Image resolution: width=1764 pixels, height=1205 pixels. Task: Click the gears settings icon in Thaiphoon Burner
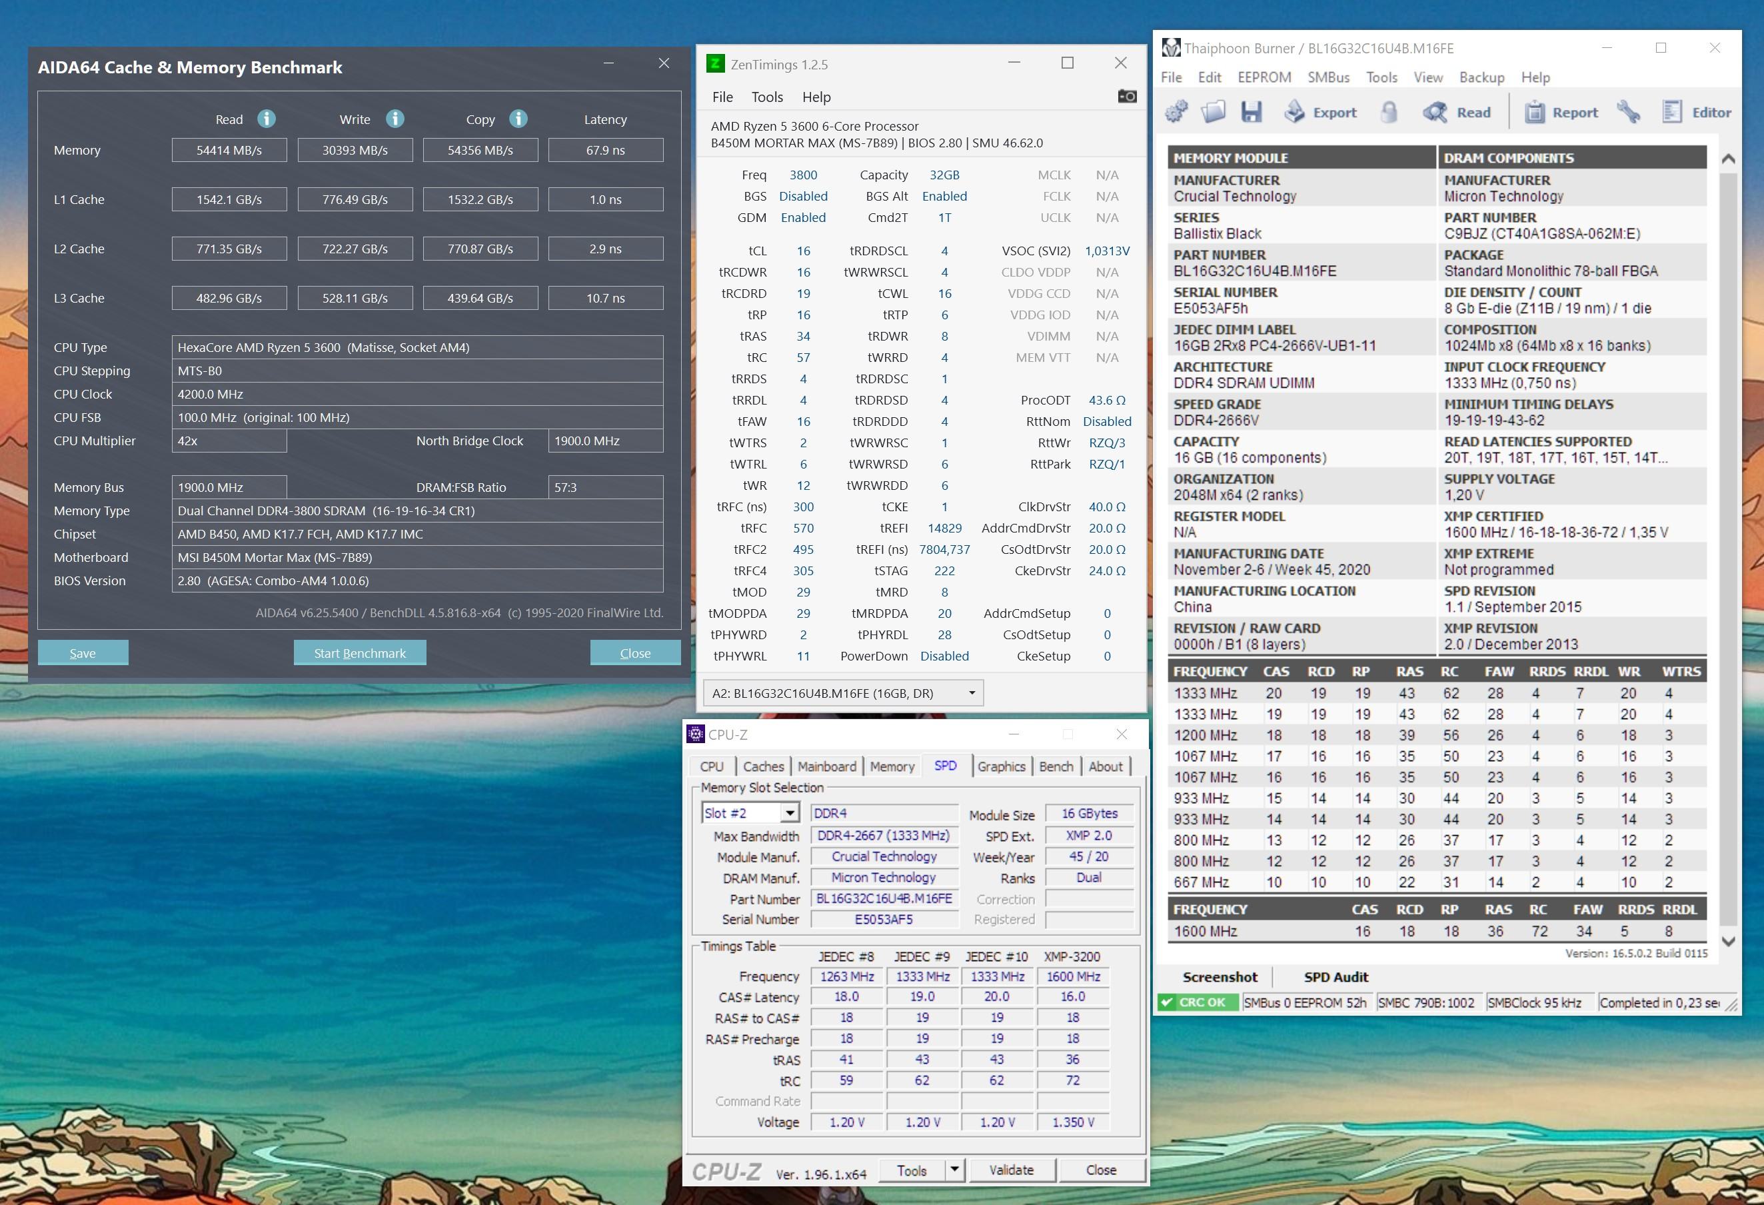(x=1176, y=113)
